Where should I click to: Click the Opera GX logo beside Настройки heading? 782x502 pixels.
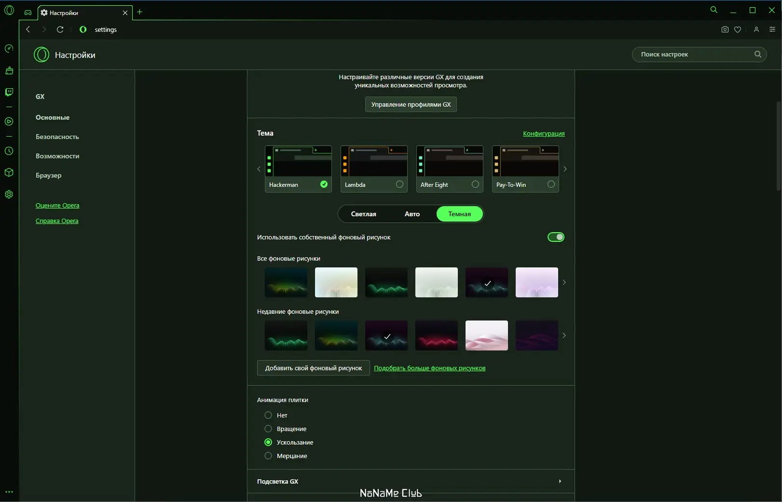[x=41, y=55]
